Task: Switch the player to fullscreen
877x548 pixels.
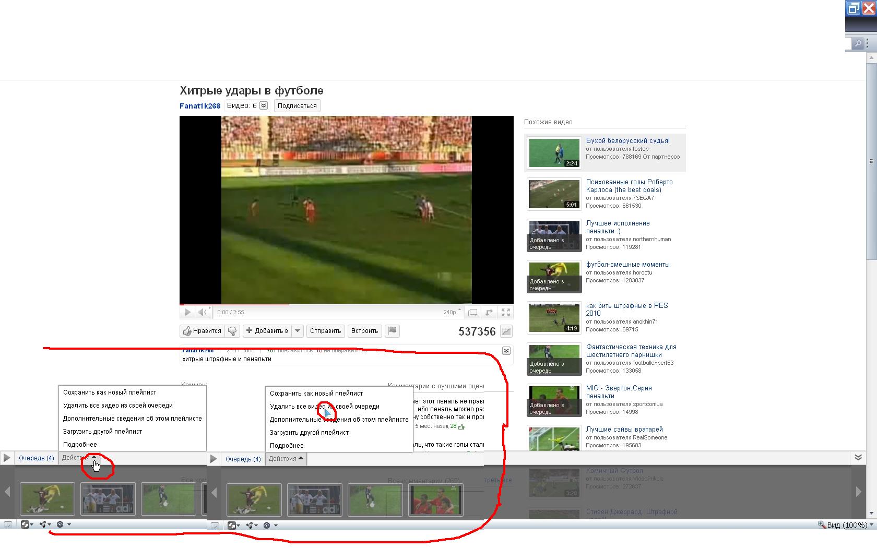Action: 506,312
